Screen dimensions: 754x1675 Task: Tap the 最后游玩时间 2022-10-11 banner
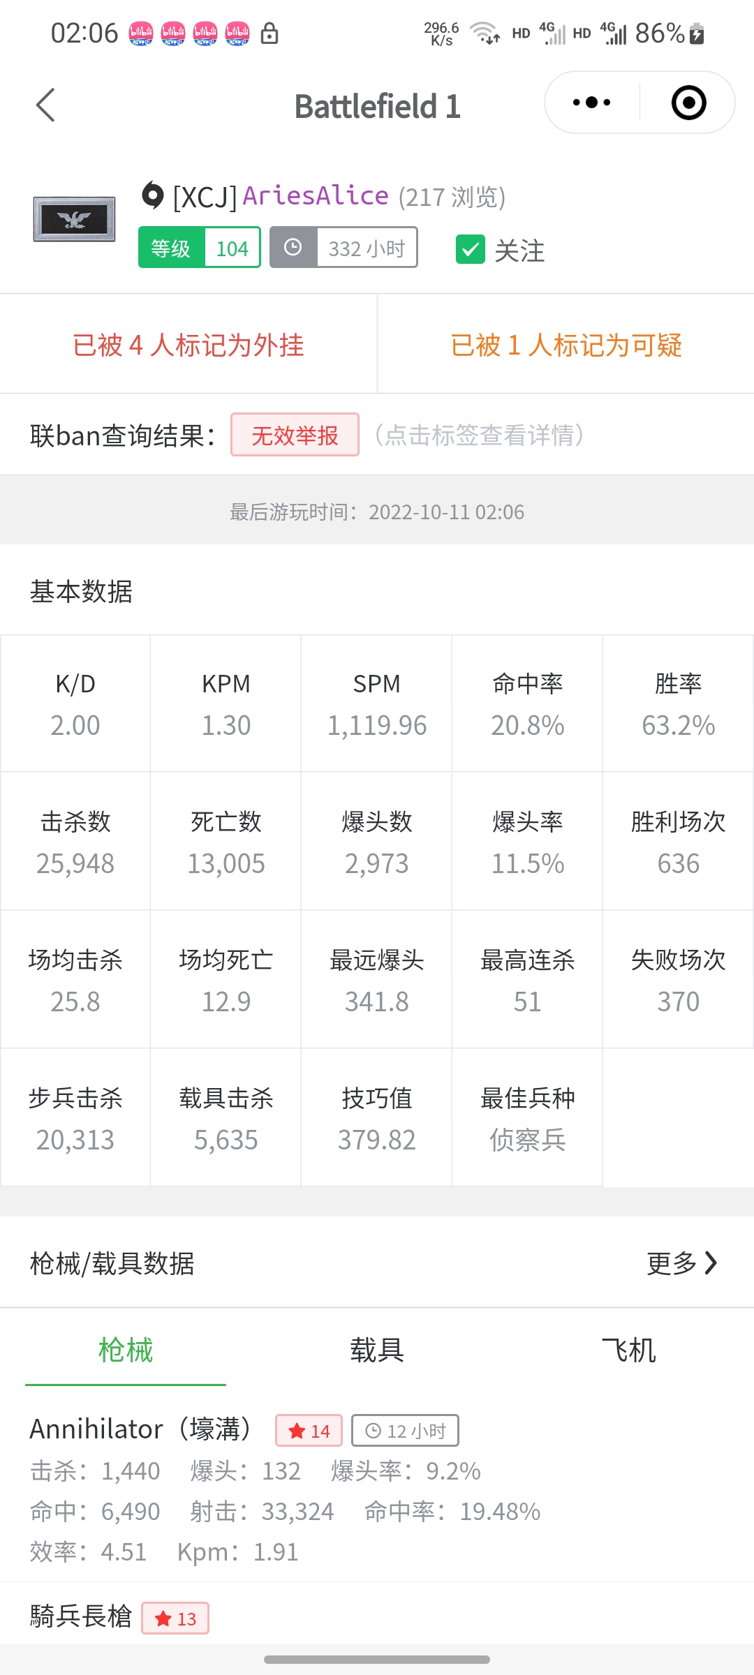coord(377,512)
